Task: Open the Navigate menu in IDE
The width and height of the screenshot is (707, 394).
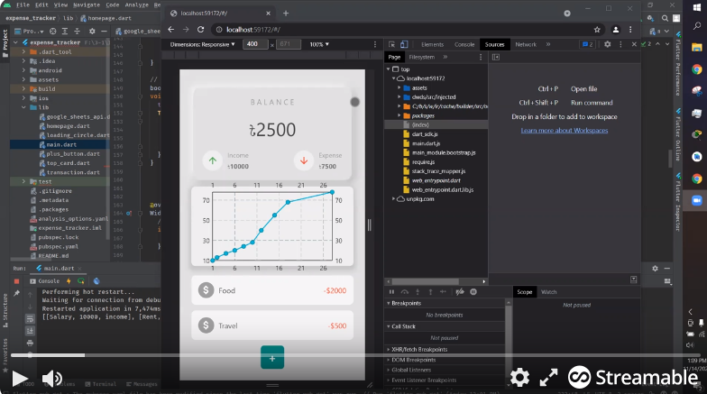Action: tap(87, 5)
